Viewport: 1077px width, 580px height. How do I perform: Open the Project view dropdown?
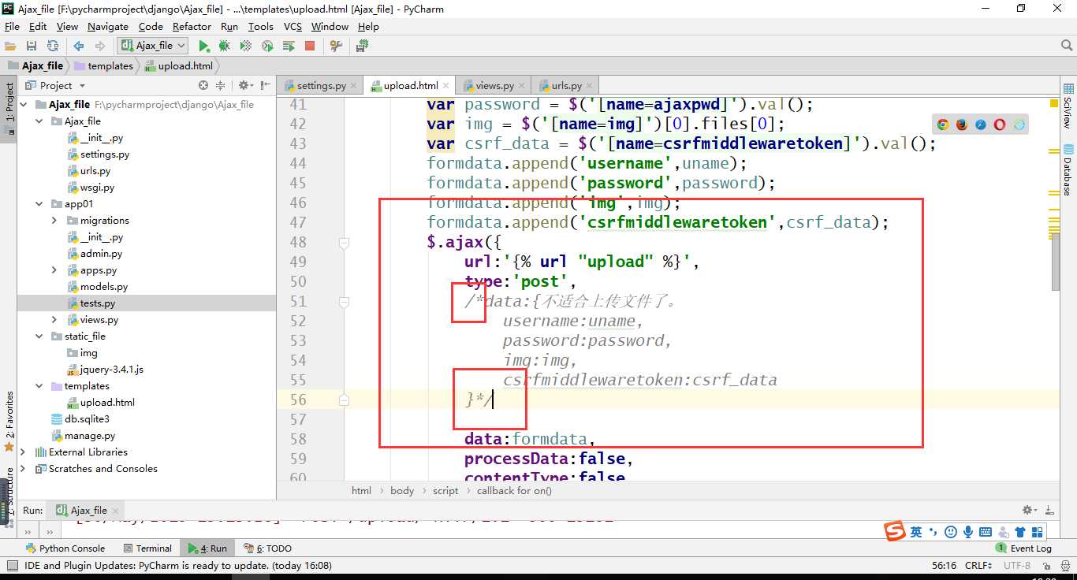[82, 85]
